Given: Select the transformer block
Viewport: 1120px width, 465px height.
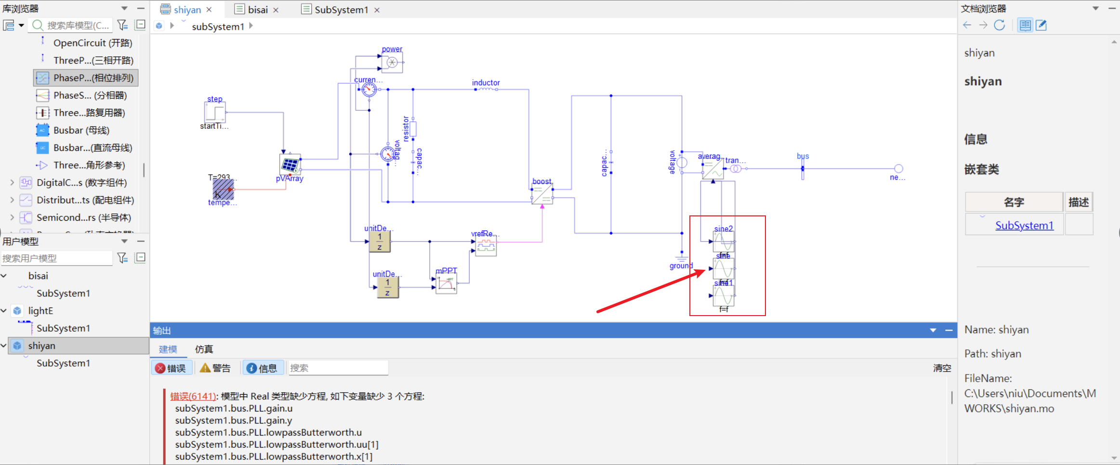Looking at the screenshot, I should (736, 169).
